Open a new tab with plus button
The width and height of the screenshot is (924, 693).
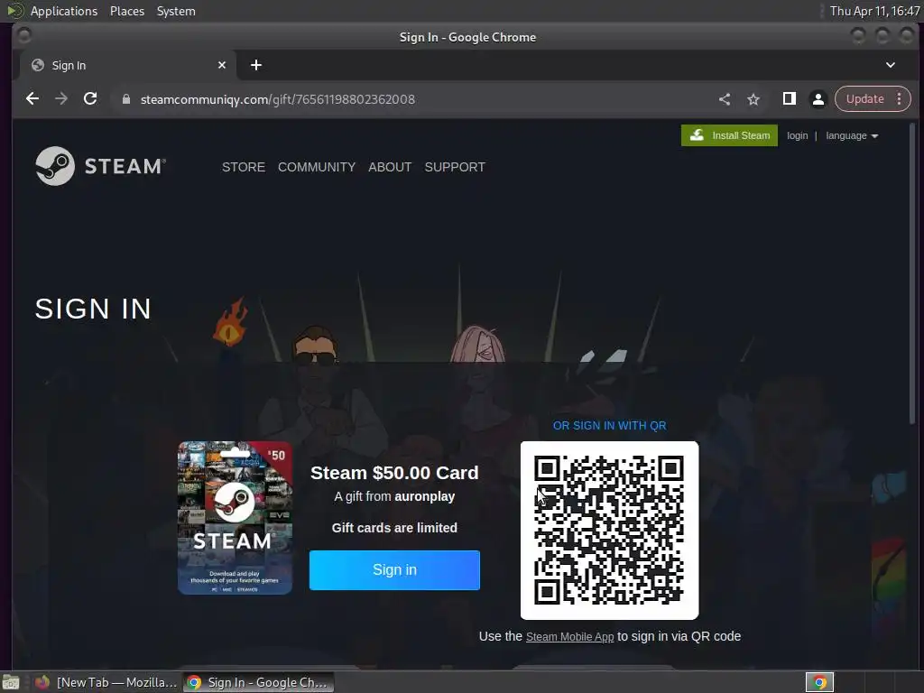[x=255, y=65]
